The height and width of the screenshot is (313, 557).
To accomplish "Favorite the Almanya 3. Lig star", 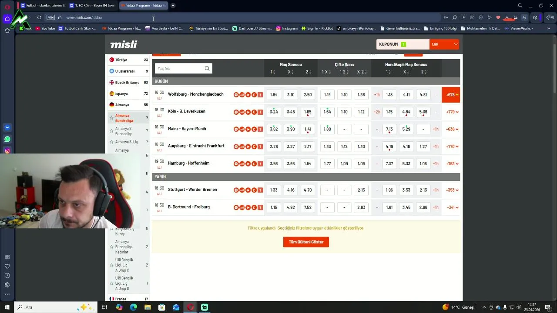I will click(112, 142).
